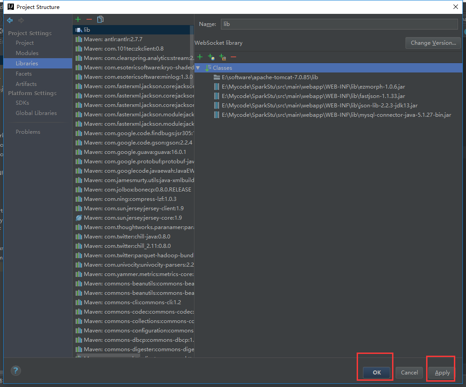
Task: Collapse the Classes tree node
Action: 198,68
